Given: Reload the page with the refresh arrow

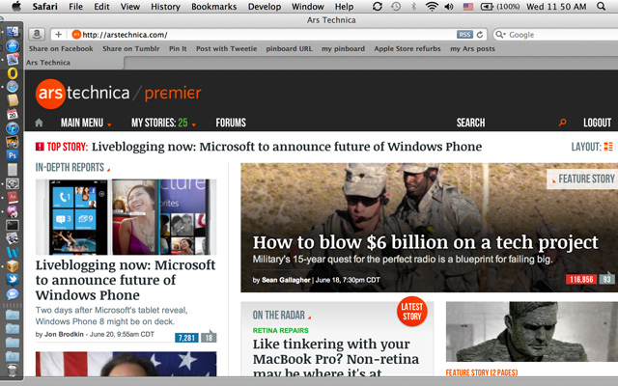Looking at the screenshot, I should [x=480, y=35].
